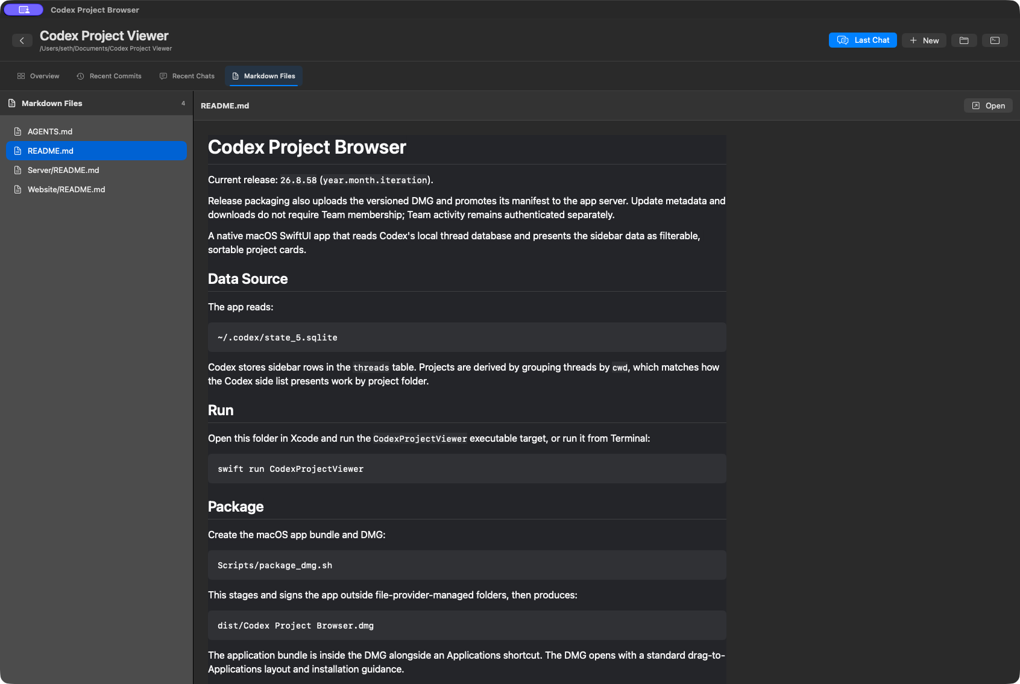Screen dimensions: 1020x684
Task: Click the Recent Chats bubble icon
Action: (x=163, y=76)
